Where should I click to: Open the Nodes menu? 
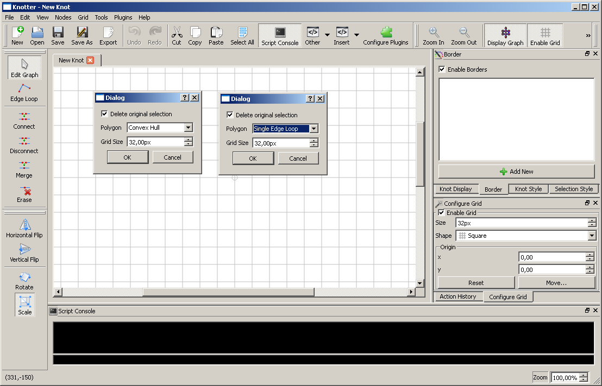click(63, 17)
